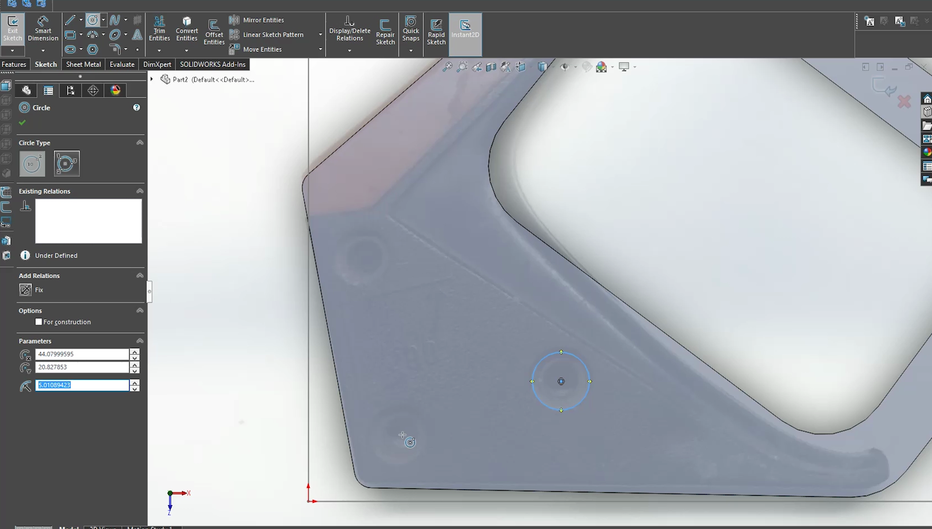Click the Exit Sketch button
This screenshot has width=932, height=529.
[13, 28]
